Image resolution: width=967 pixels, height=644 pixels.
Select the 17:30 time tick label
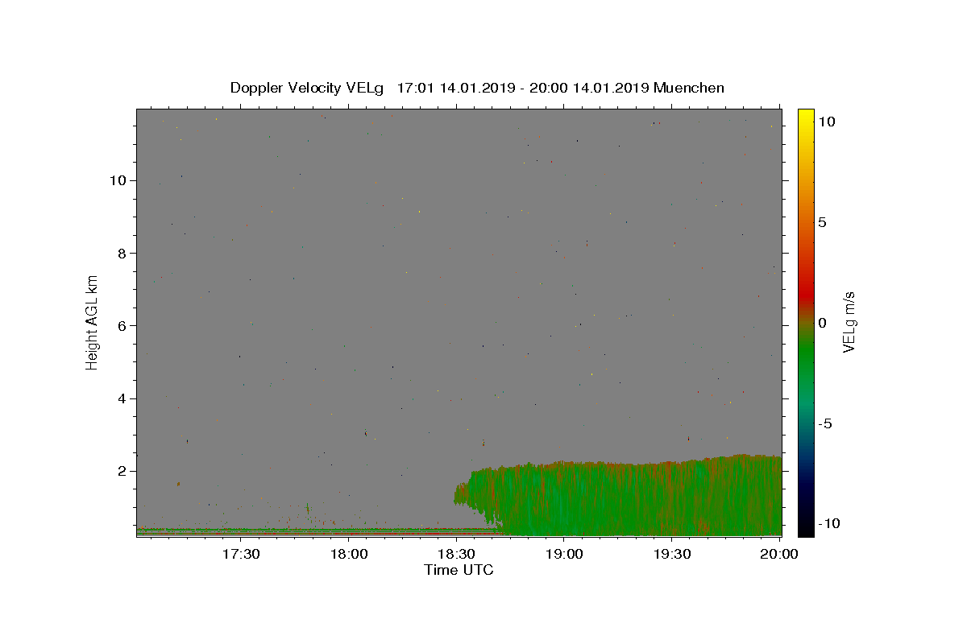coord(241,554)
